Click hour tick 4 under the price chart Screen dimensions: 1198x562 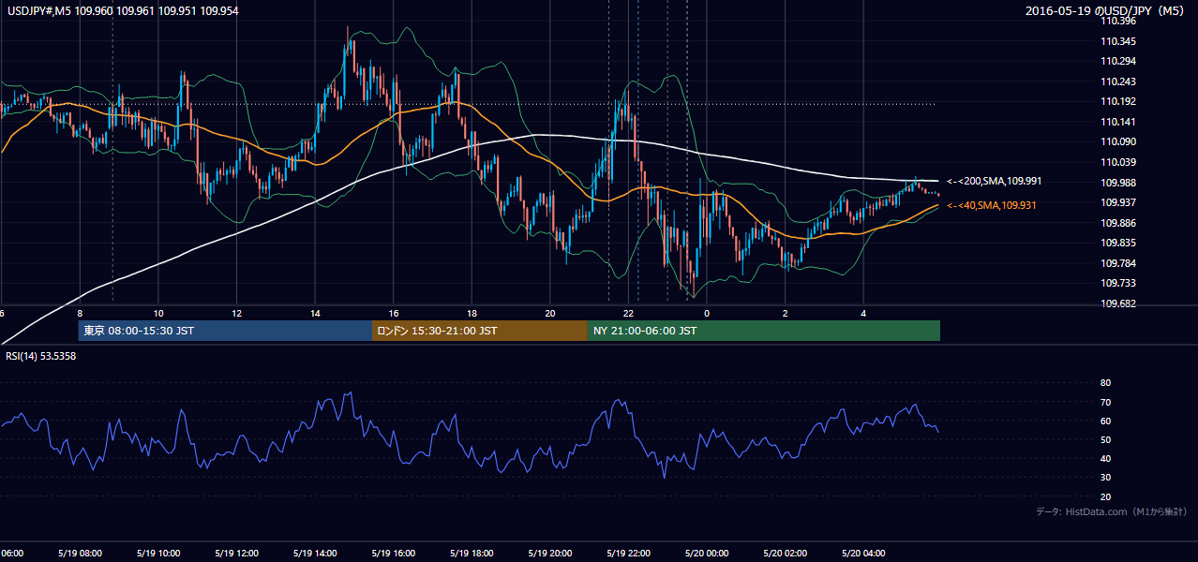(x=863, y=314)
